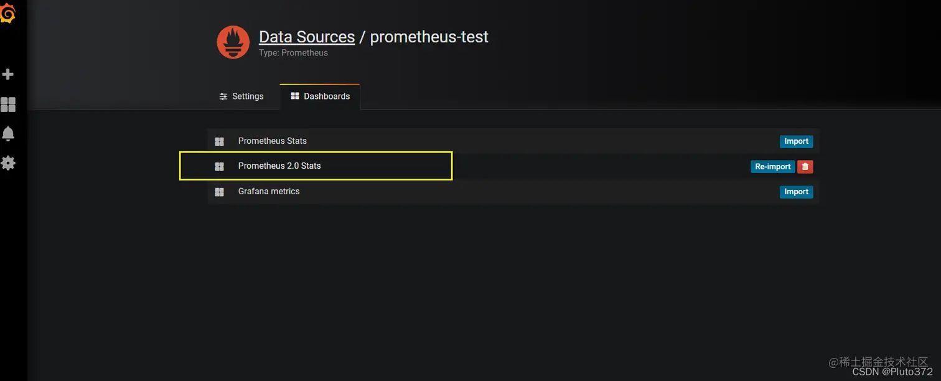
Task: Delete the Prometheus 2.0 Stats dashboard
Action: [805, 167]
